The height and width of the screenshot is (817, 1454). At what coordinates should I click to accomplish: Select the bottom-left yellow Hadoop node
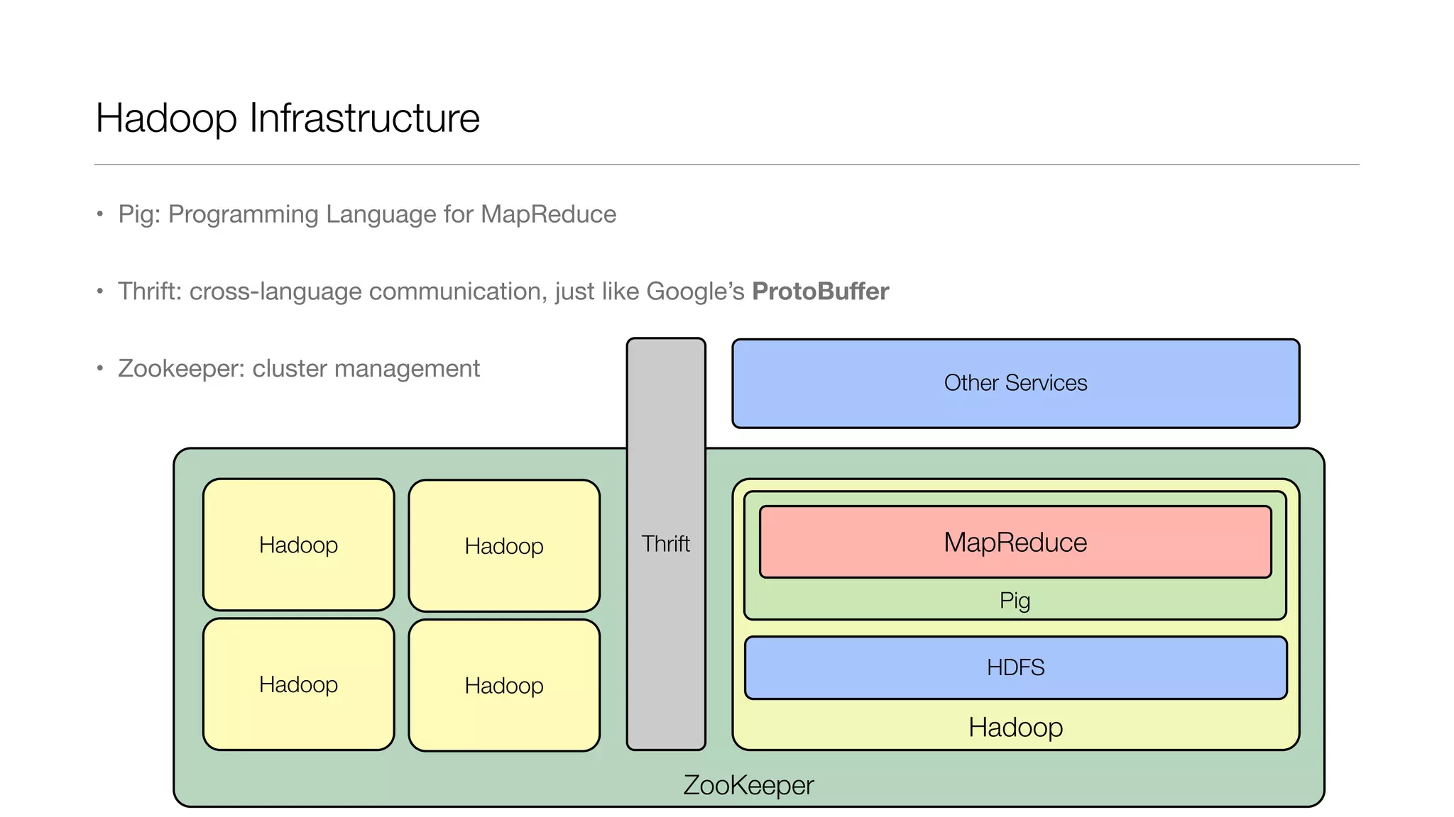click(x=298, y=684)
